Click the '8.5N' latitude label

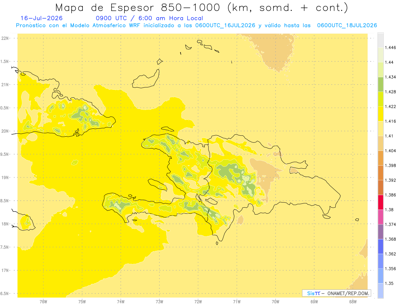pos(5,201)
